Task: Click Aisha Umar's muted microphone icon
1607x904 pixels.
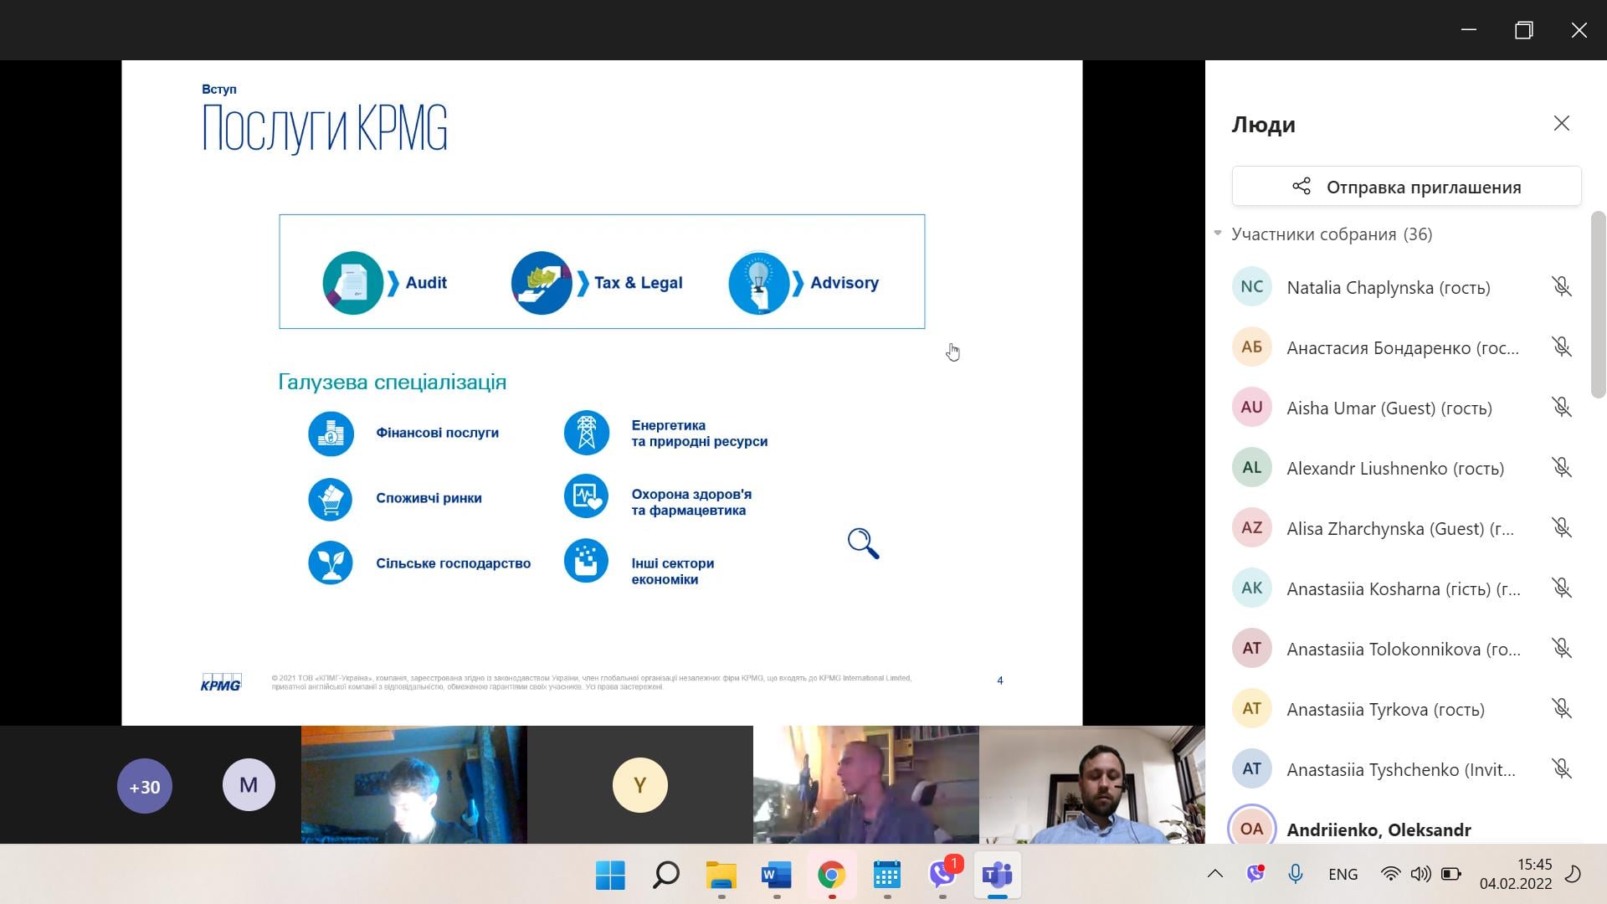Action: click(x=1561, y=408)
